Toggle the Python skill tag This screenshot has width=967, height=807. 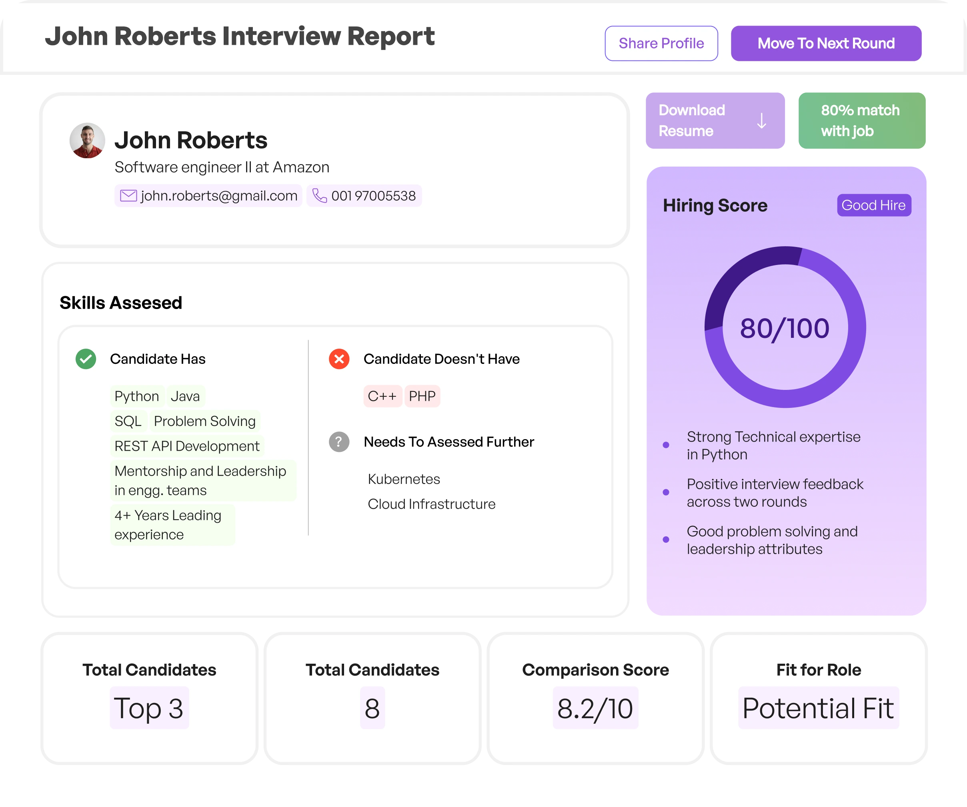point(136,395)
